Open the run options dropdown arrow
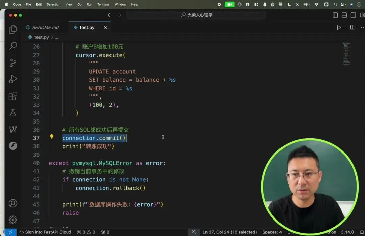365x236 pixels. click(x=344, y=27)
